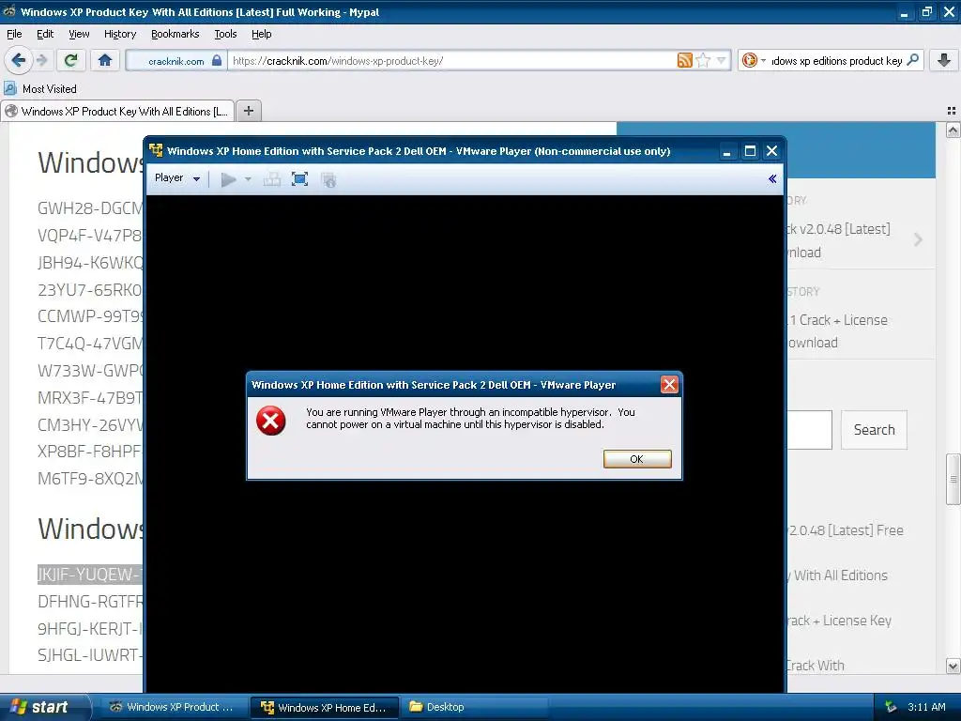Open the tab groups icon

tap(952, 111)
